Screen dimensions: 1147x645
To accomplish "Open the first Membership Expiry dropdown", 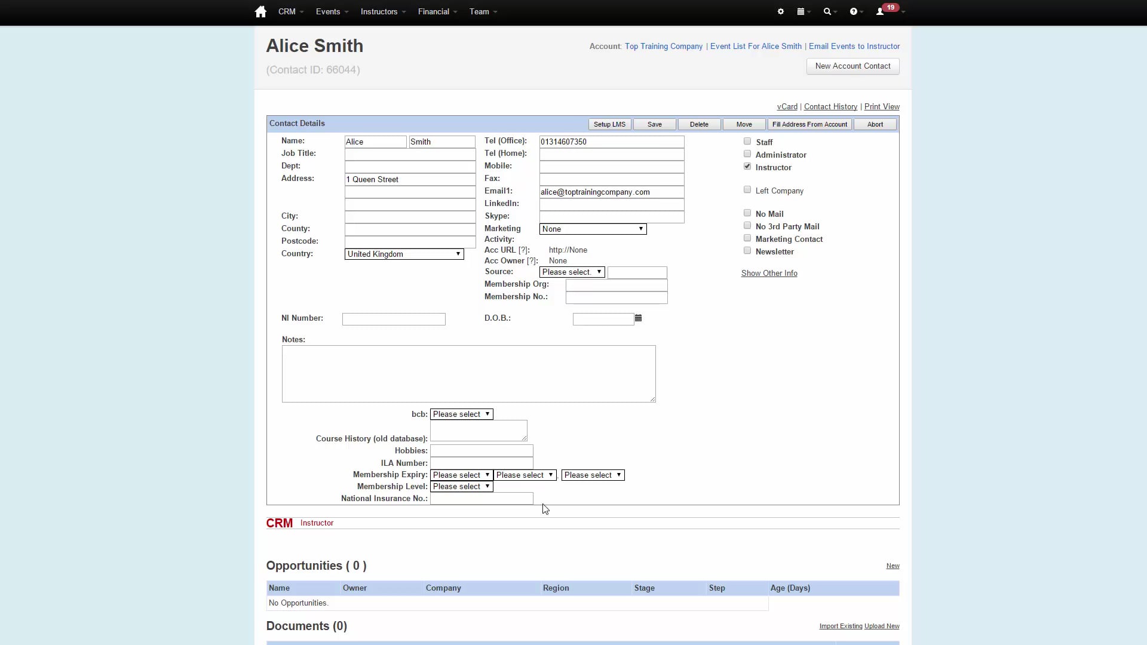I will tap(462, 475).
